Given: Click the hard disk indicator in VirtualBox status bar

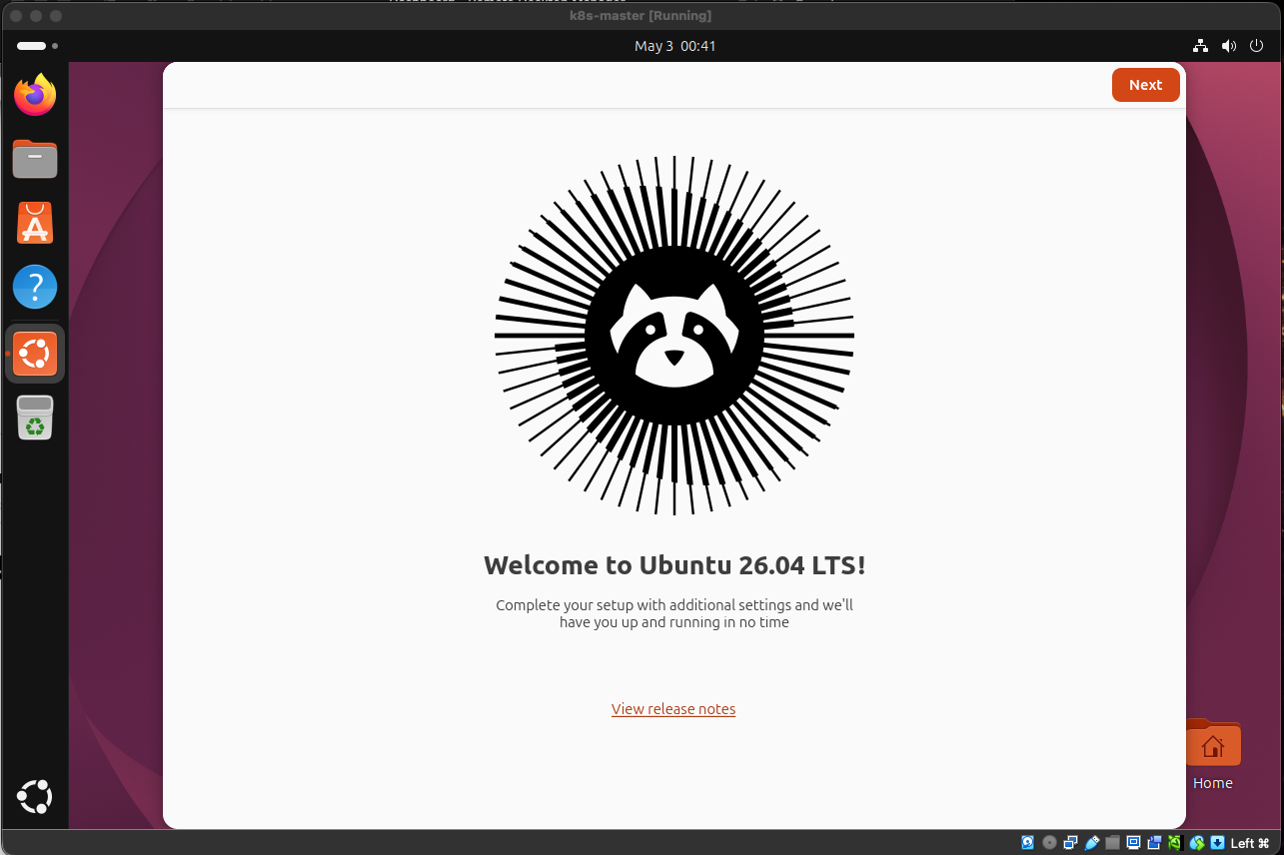Looking at the screenshot, I should click(x=1027, y=843).
